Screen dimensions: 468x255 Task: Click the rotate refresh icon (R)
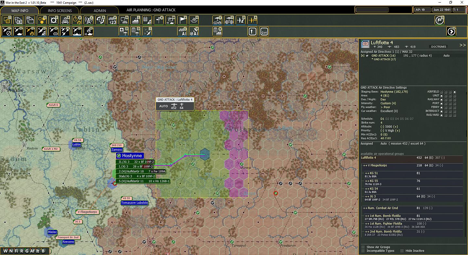point(100,20)
